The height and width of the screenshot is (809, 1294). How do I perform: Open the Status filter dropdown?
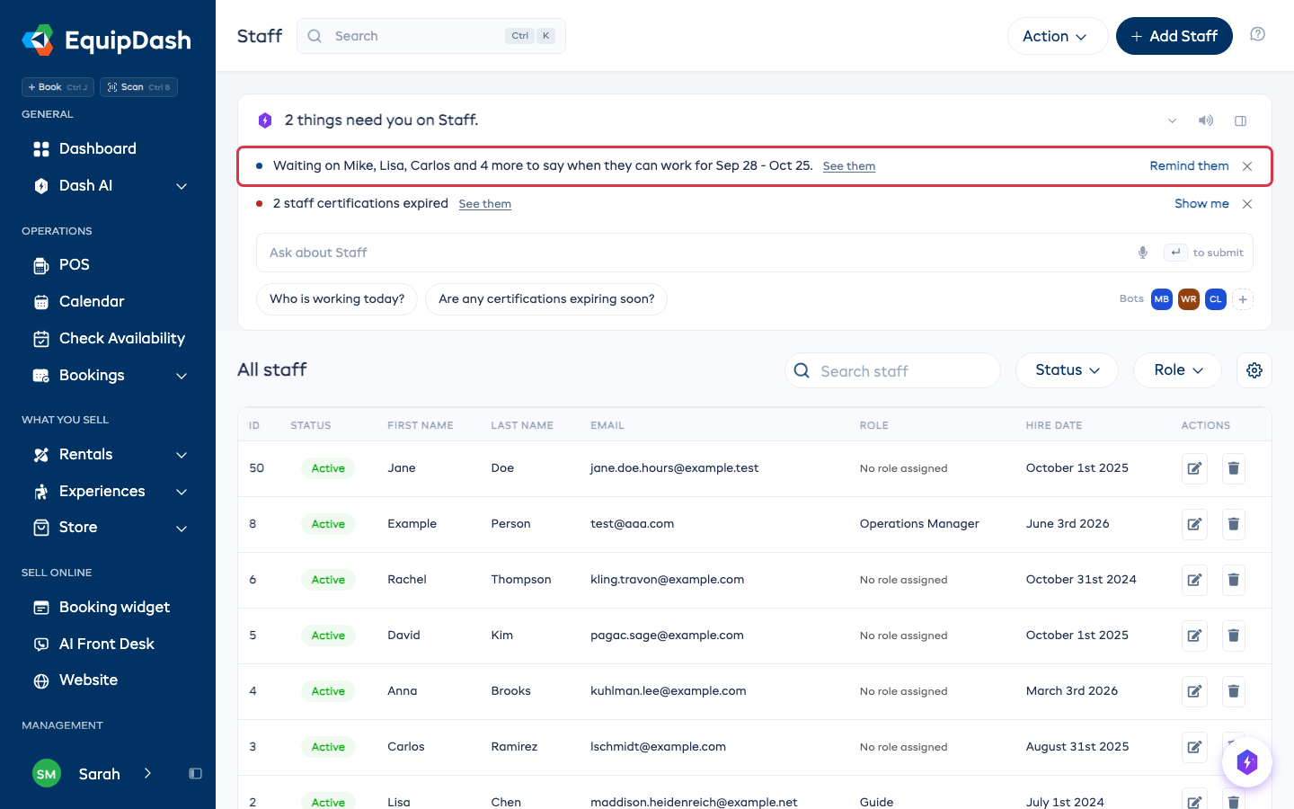point(1067,370)
